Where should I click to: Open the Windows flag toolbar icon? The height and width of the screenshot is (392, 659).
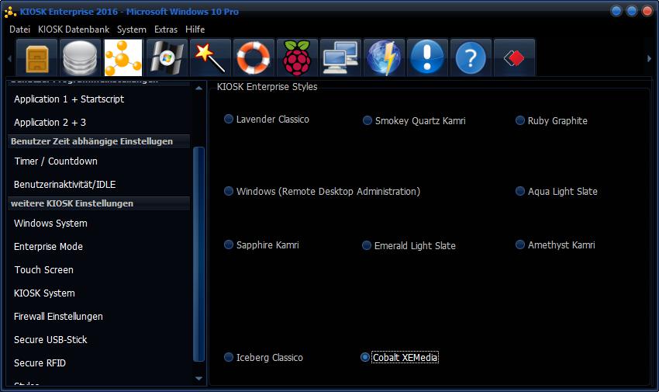[x=167, y=57]
